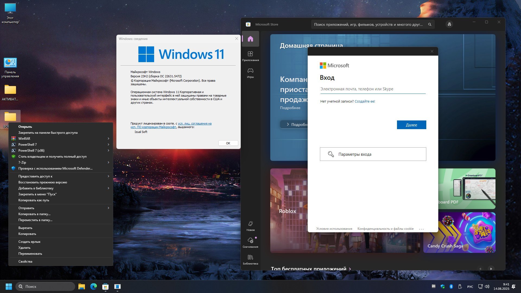Select Создать ярлык in context menu
The height and width of the screenshot is (293, 521).
point(61,242)
